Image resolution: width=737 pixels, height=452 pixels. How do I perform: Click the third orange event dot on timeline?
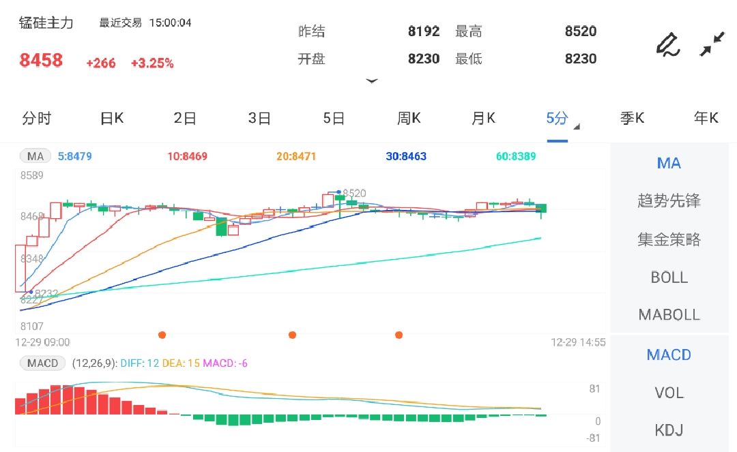point(399,335)
